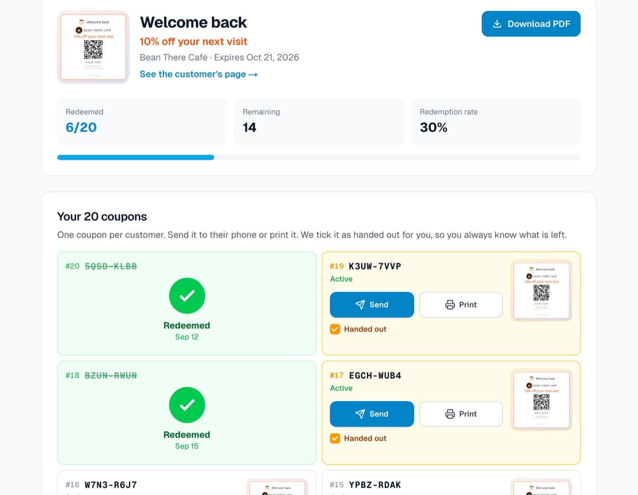Click the 'Sep 12' redeemed date

[187, 337]
